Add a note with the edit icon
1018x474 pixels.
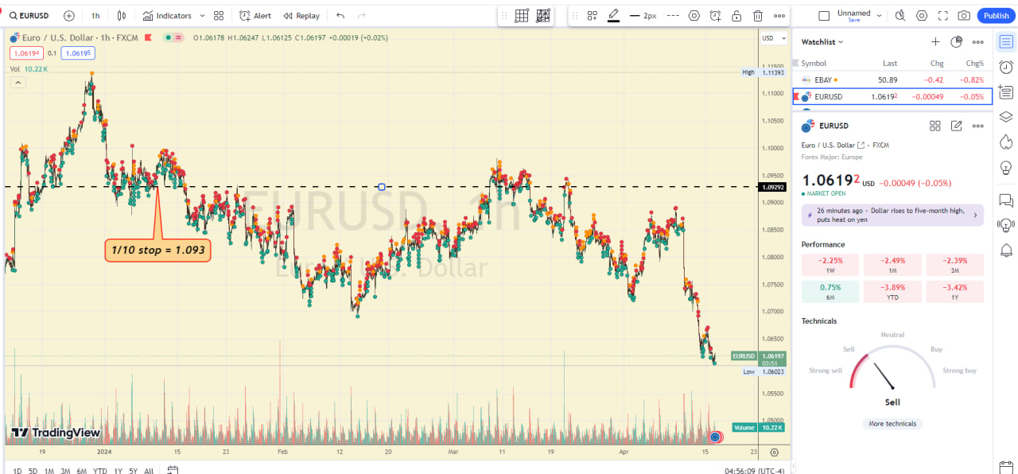(957, 126)
